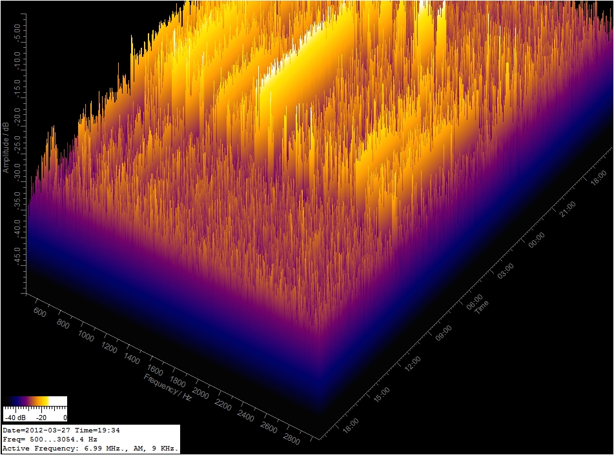Click the 2400 frequency axis label
This screenshot has height=455, width=614.
(245, 416)
